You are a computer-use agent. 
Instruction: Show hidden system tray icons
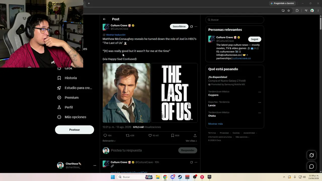[x=284, y=177]
